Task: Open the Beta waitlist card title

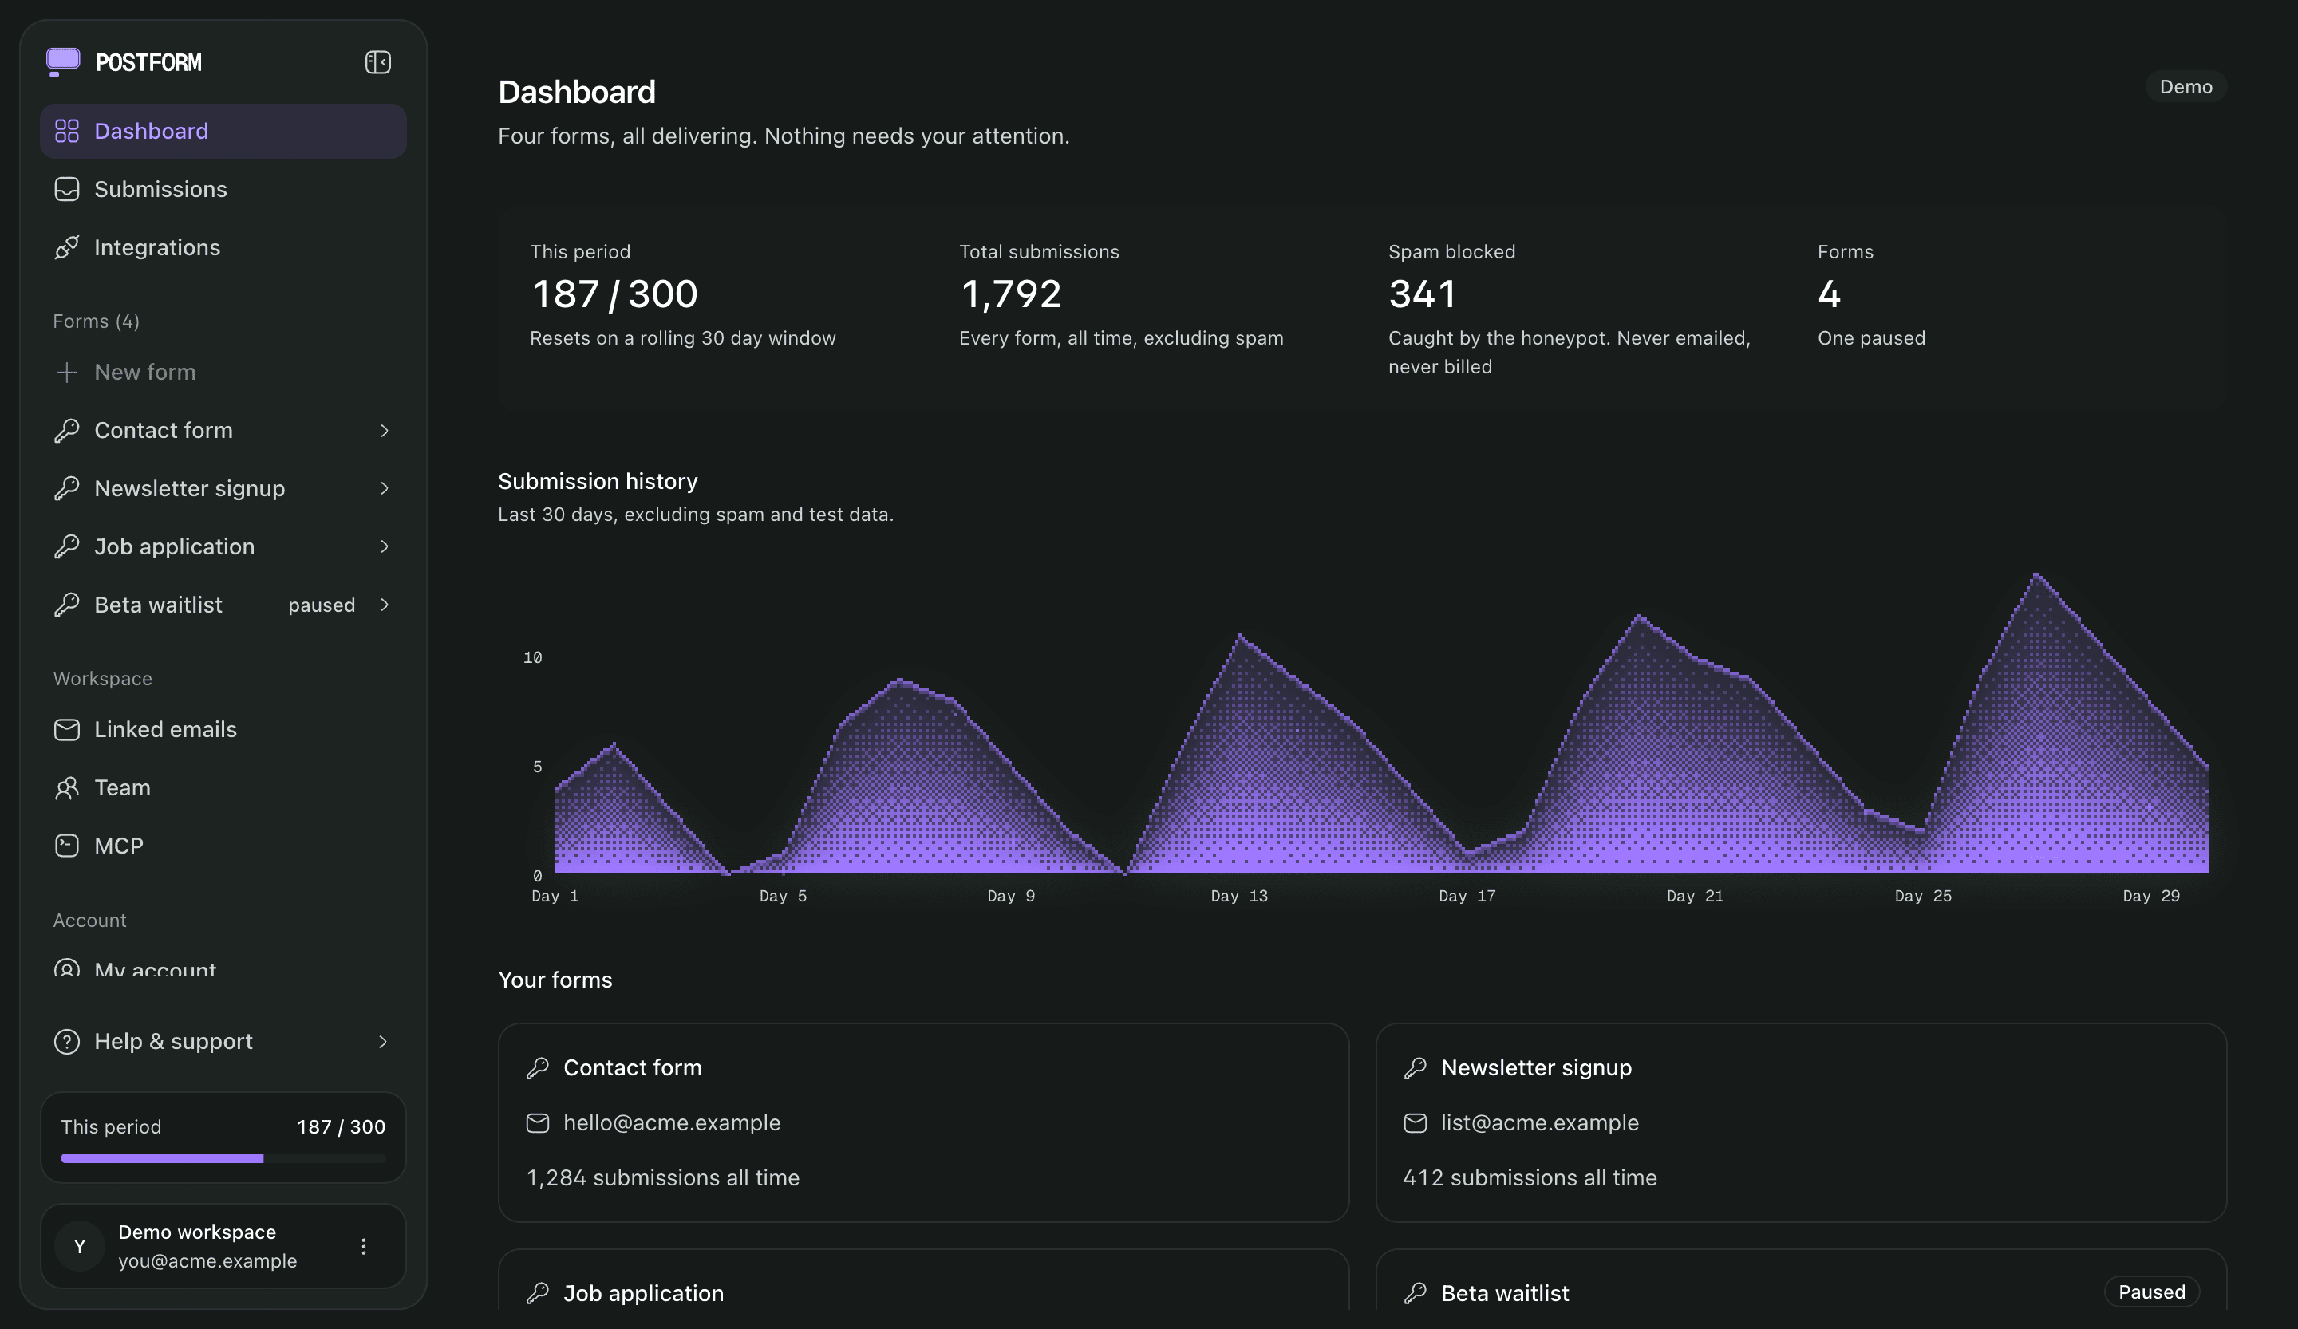Action: pos(1506,1293)
